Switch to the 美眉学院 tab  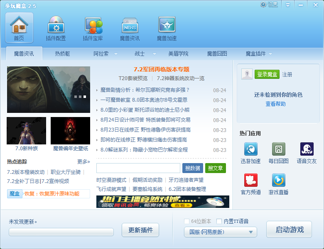point(178,54)
